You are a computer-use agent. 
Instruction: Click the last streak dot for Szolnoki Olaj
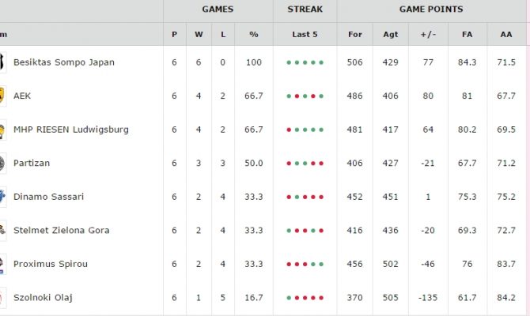(321, 298)
